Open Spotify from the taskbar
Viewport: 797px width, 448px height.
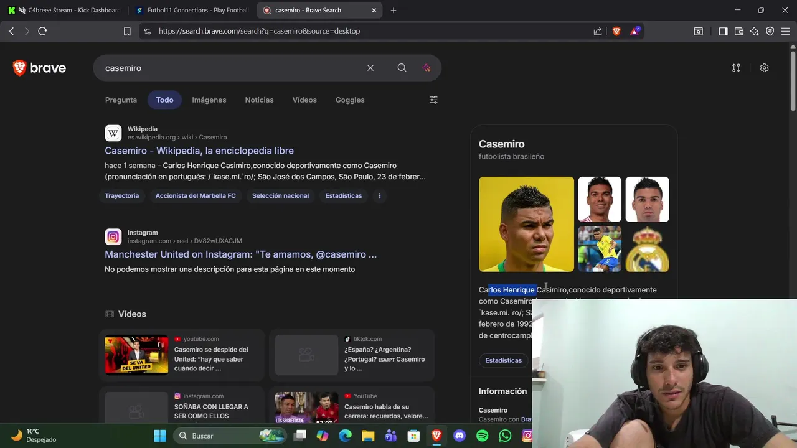coord(482,436)
